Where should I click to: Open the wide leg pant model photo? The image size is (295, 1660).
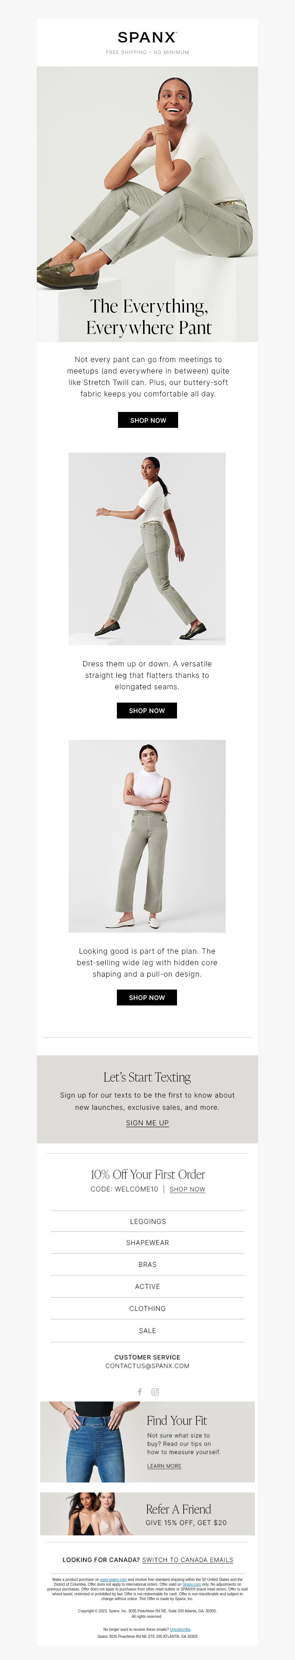[x=147, y=836]
